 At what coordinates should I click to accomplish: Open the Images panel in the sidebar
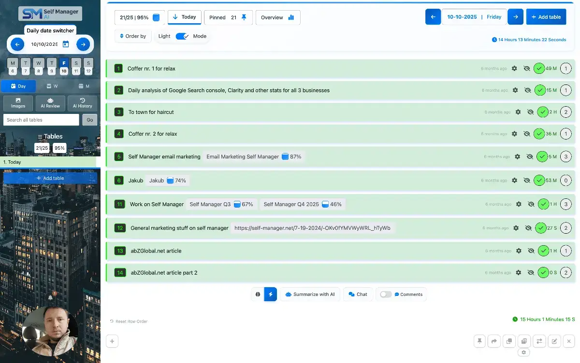pos(18,103)
